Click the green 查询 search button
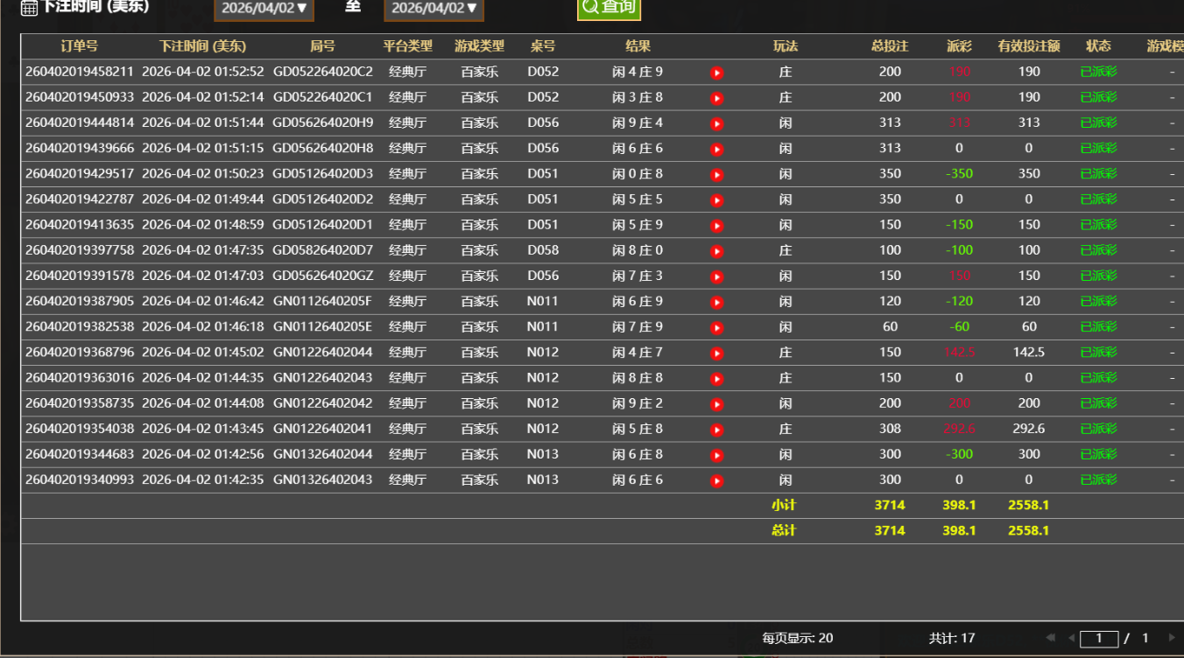Image resolution: width=1184 pixels, height=658 pixels. tap(608, 10)
